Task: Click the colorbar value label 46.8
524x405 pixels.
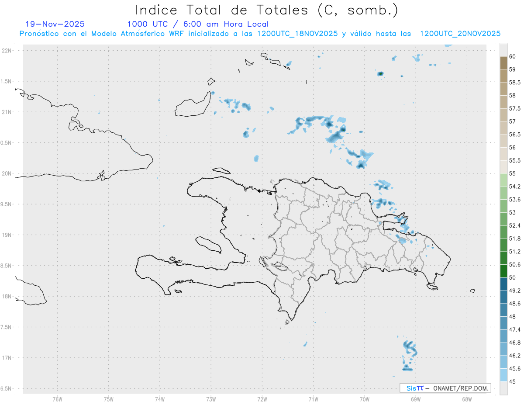Action: [x=515, y=343]
